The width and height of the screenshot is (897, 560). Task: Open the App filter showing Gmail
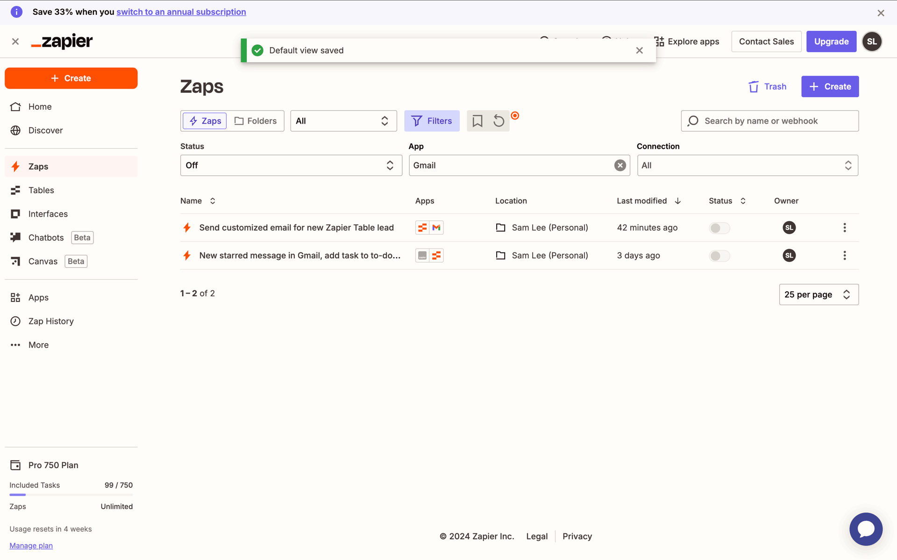(x=519, y=165)
